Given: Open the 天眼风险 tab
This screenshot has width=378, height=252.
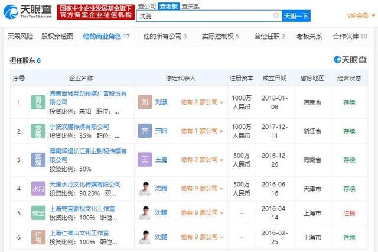Looking at the screenshot, I should coord(20,37).
